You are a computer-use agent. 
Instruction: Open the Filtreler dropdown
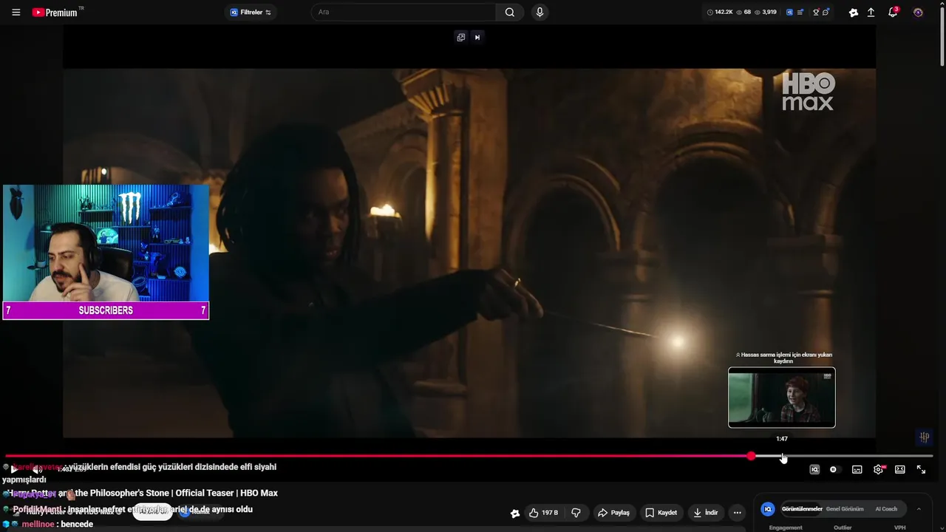point(251,13)
